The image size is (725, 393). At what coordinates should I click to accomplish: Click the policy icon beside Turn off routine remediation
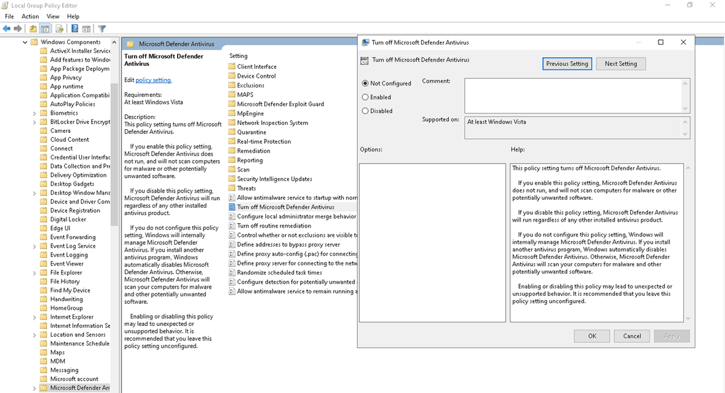point(232,226)
